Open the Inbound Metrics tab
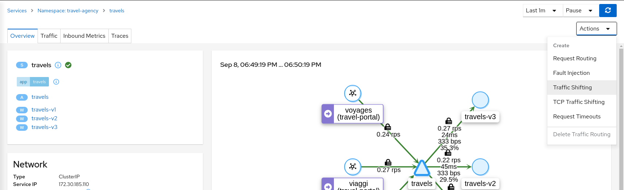The image size is (624, 190). coord(84,36)
